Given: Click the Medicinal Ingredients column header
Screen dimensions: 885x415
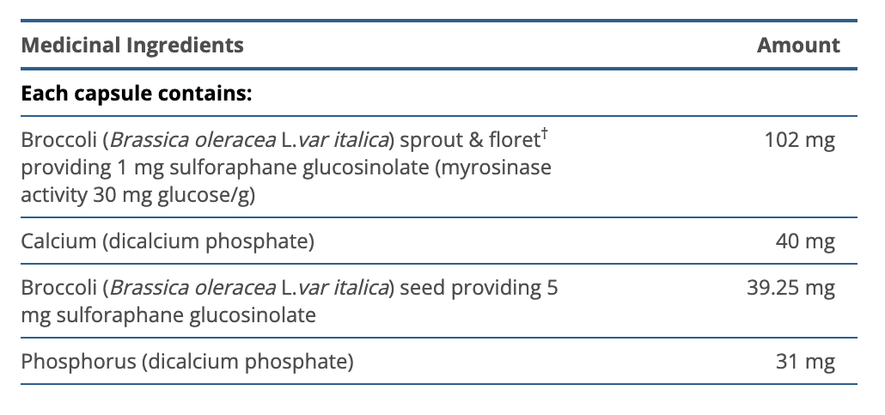Looking at the screenshot, I should click(132, 46).
